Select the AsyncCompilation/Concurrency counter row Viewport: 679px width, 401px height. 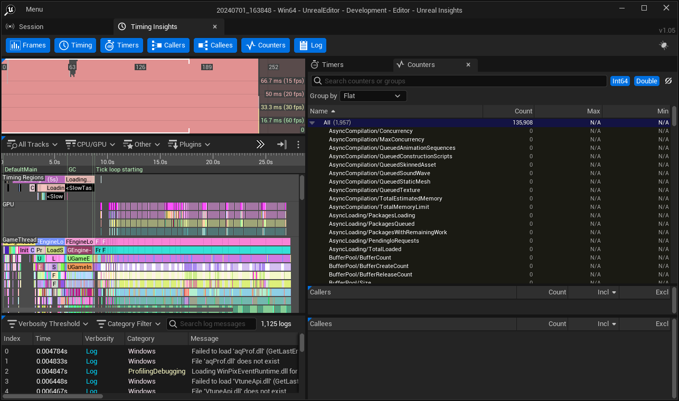pos(489,131)
